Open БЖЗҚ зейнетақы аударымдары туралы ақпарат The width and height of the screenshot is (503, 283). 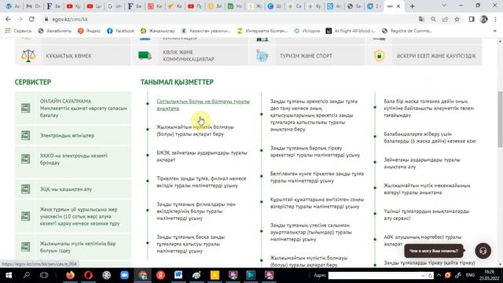click(202, 156)
